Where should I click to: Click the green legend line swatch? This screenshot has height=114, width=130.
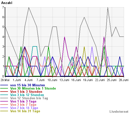[4, 88]
